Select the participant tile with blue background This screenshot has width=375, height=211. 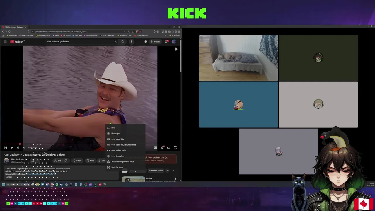click(238, 105)
